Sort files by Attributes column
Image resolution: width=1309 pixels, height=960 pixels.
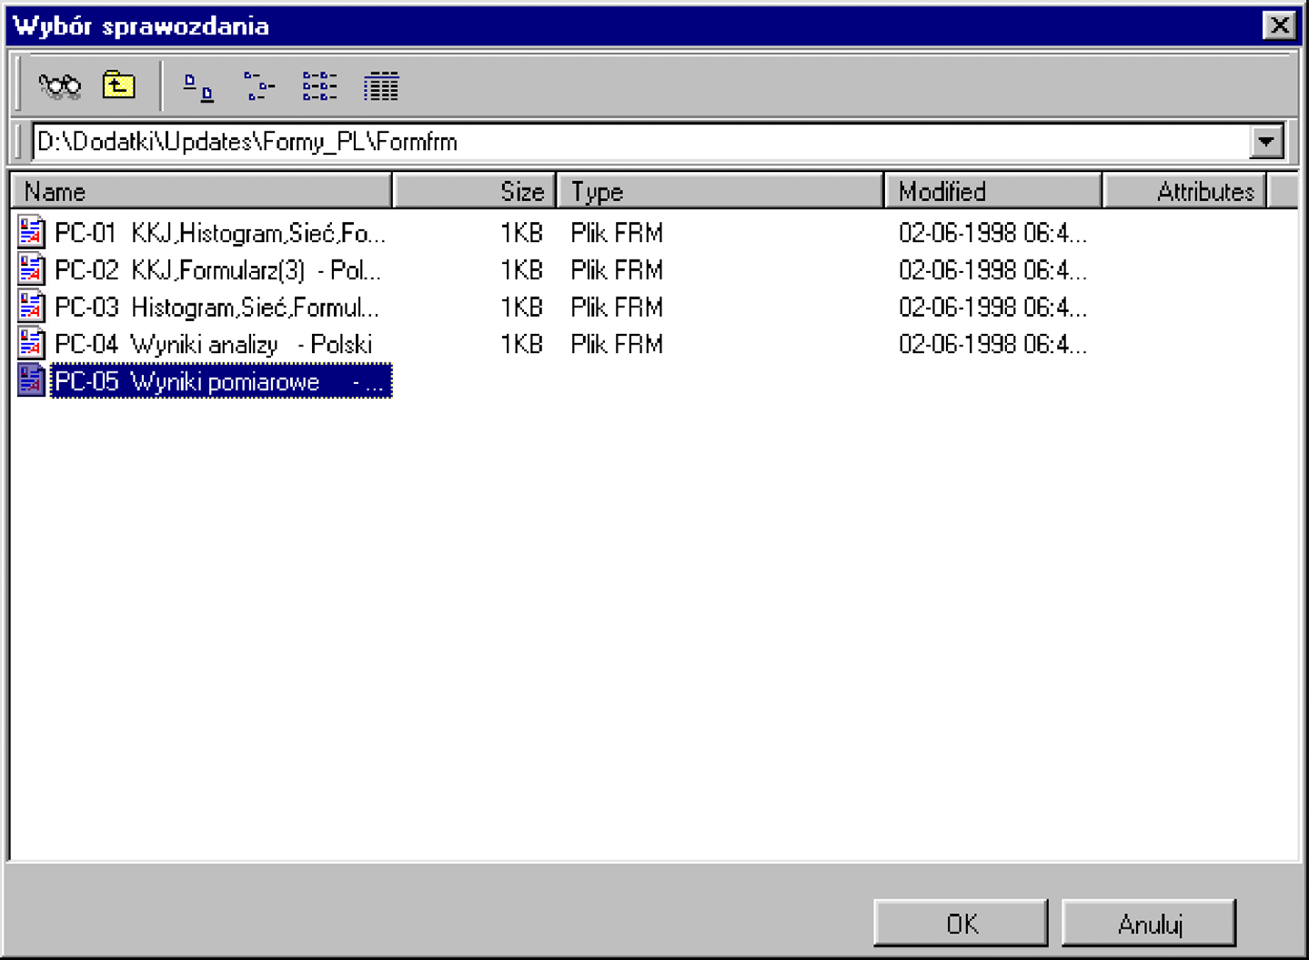coord(1183,191)
